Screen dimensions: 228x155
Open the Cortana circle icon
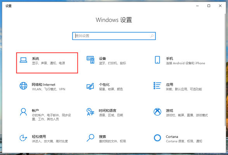(x=157, y=138)
